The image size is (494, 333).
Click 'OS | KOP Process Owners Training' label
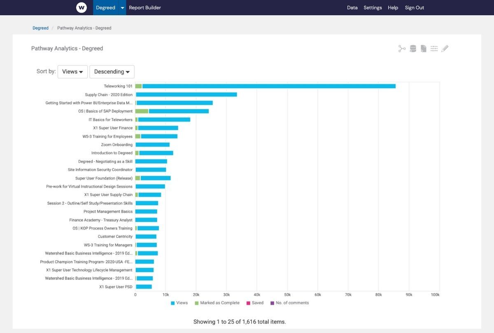coord(103,228)
